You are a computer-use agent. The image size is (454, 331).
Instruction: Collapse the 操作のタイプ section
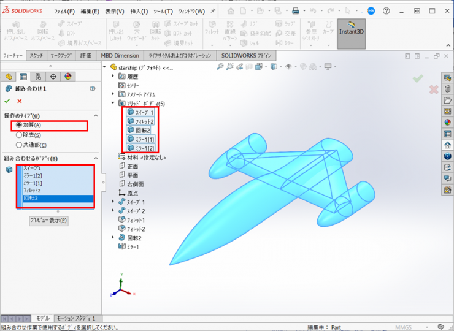96,116
